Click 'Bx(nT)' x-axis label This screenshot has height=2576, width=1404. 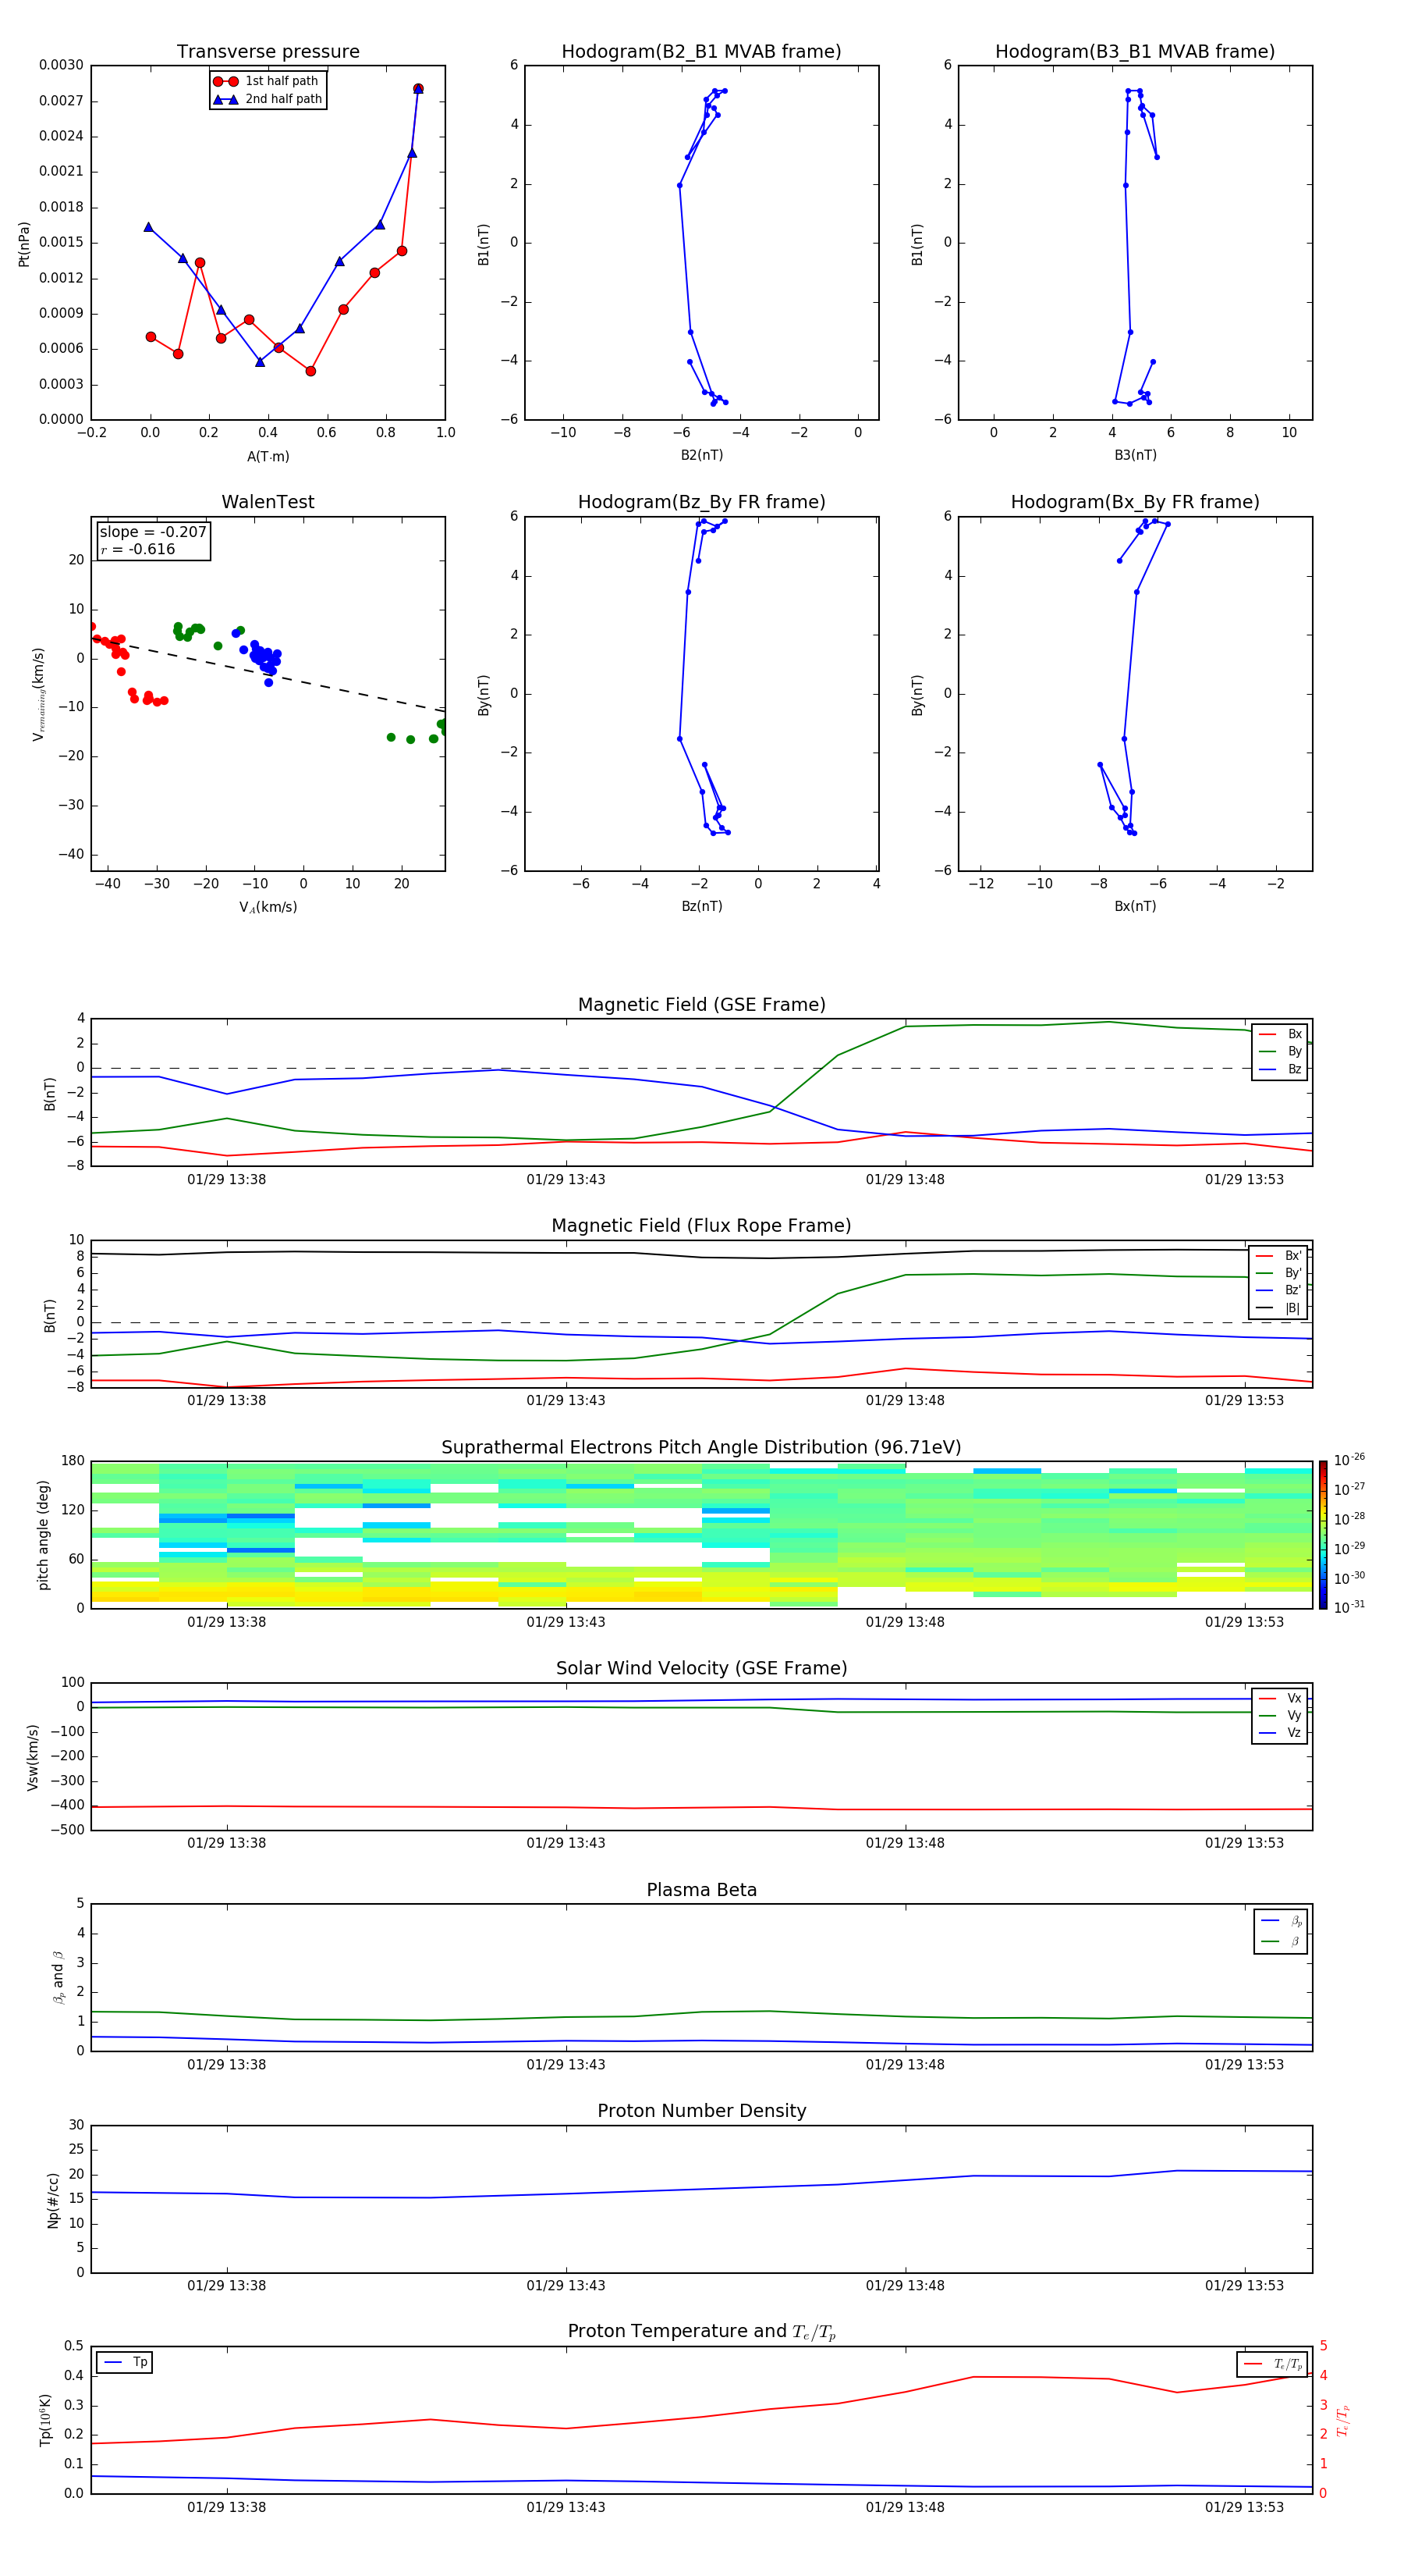[x=1135, y=906]
